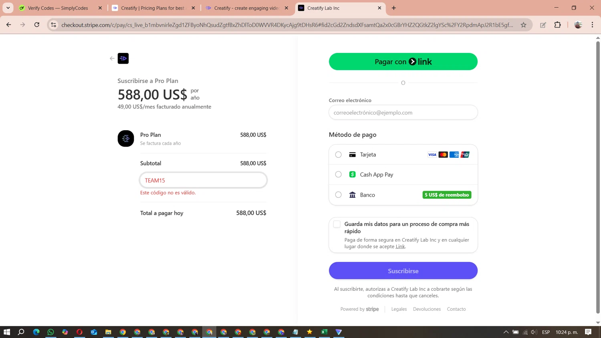This screenshot has width=601, height=338.
Task: Open the Chrome three-dot menu
Action: tap(592, 25)
